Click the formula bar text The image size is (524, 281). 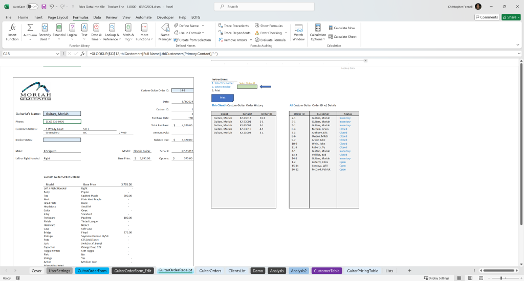click(x=154, y=54)
